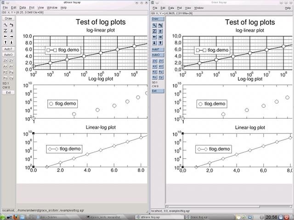Click the up arrow icon in Grace window
Screen dimensions: 294x220
160,43
